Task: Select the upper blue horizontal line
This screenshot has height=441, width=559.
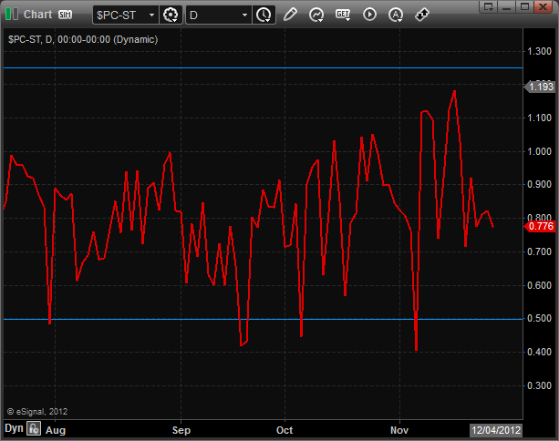Action: coord(264,67)
